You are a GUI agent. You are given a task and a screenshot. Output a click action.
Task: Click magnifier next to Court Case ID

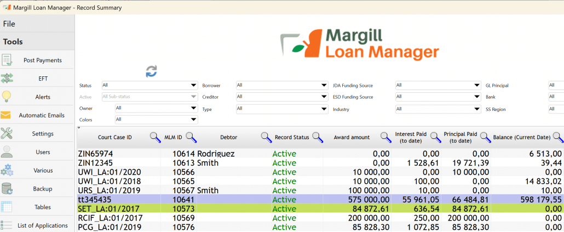155,137
